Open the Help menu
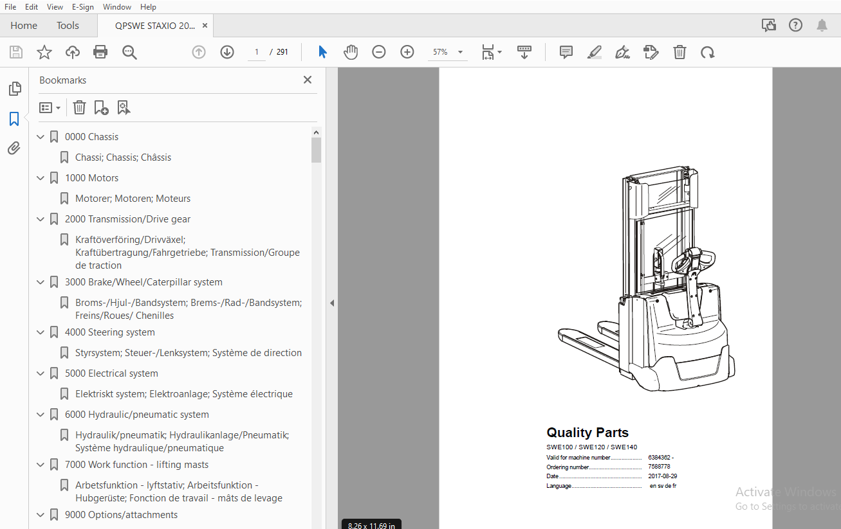The height and width of the screenshot is (529, 841). pos(148,6)
